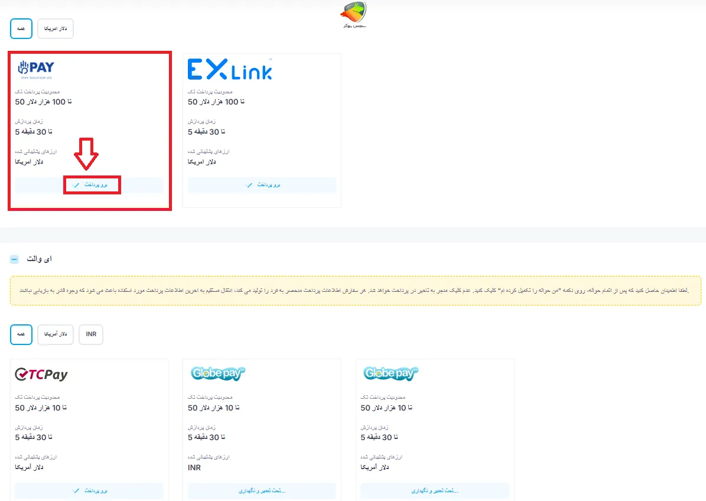
Task: Click the EXLink payment limit amount text
Action: (216, 102)
